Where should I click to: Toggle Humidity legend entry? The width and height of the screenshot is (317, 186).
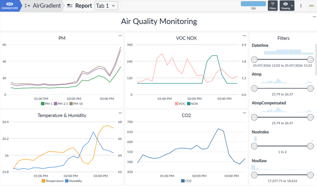(x=74, y=181)
